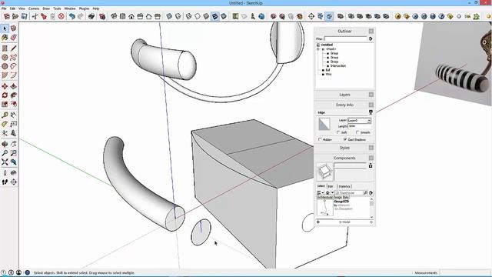This screenshot has width=492, height=277.
Task: Switch to the Edit tab in Components
Action: point(331,186)
